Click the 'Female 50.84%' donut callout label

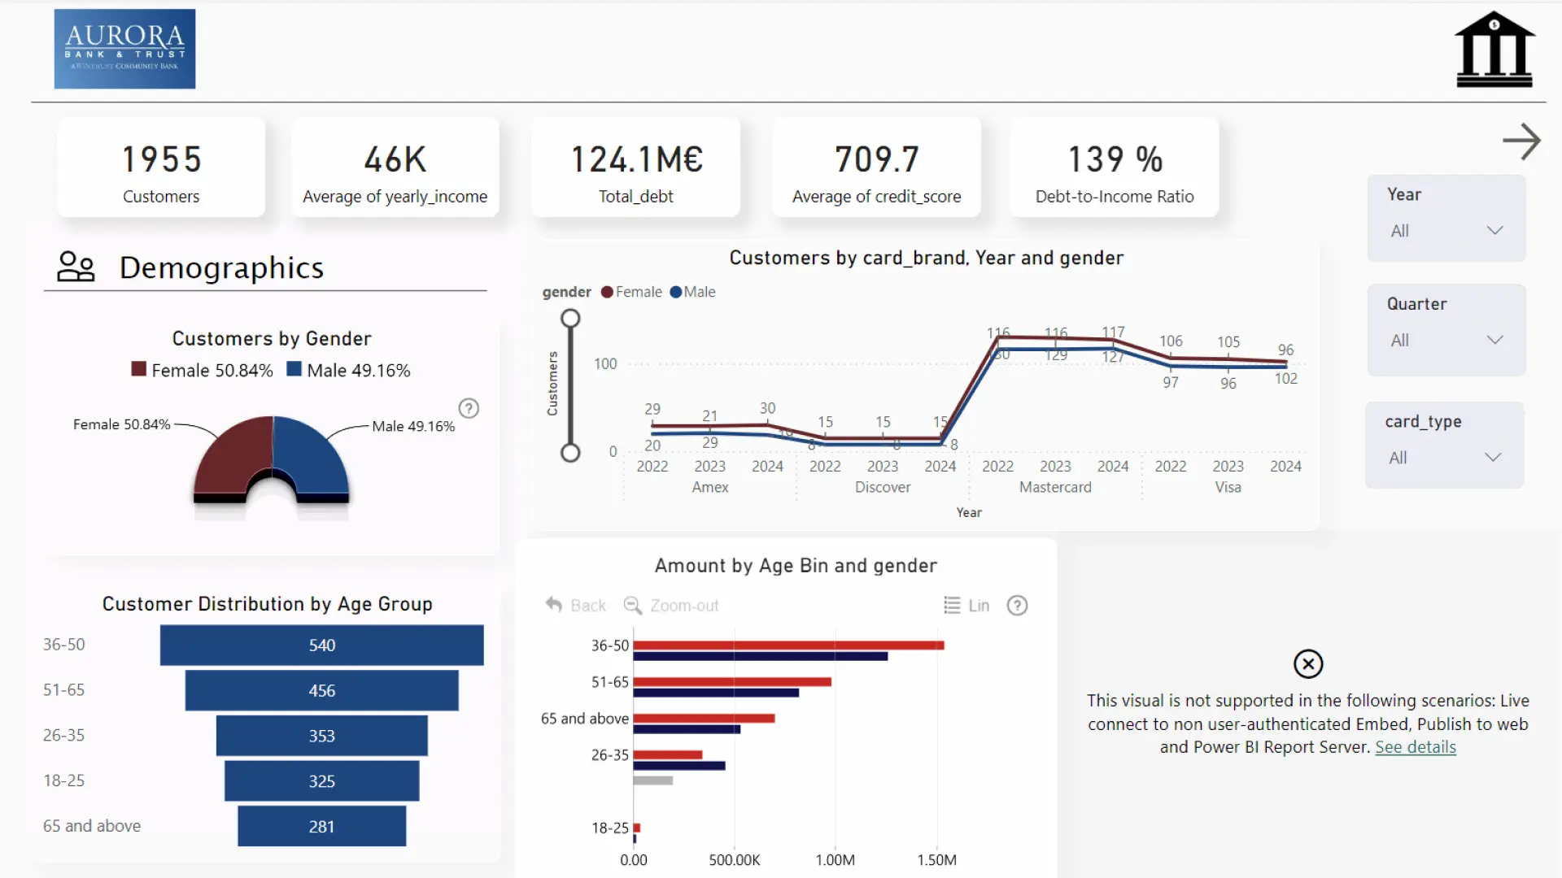point(122,424)
